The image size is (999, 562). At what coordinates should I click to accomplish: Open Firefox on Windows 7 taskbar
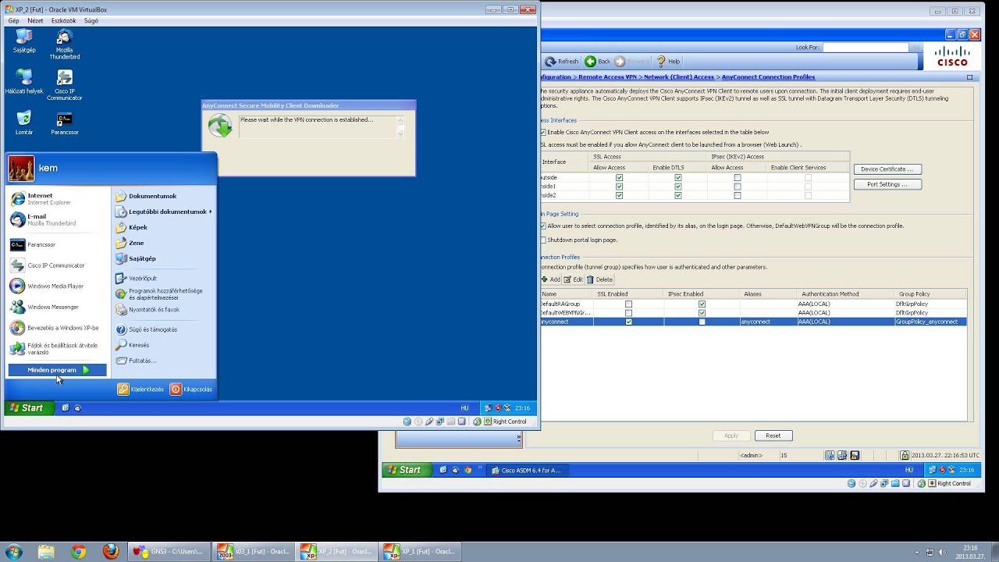pyautogui.click(x=111, y=552)
